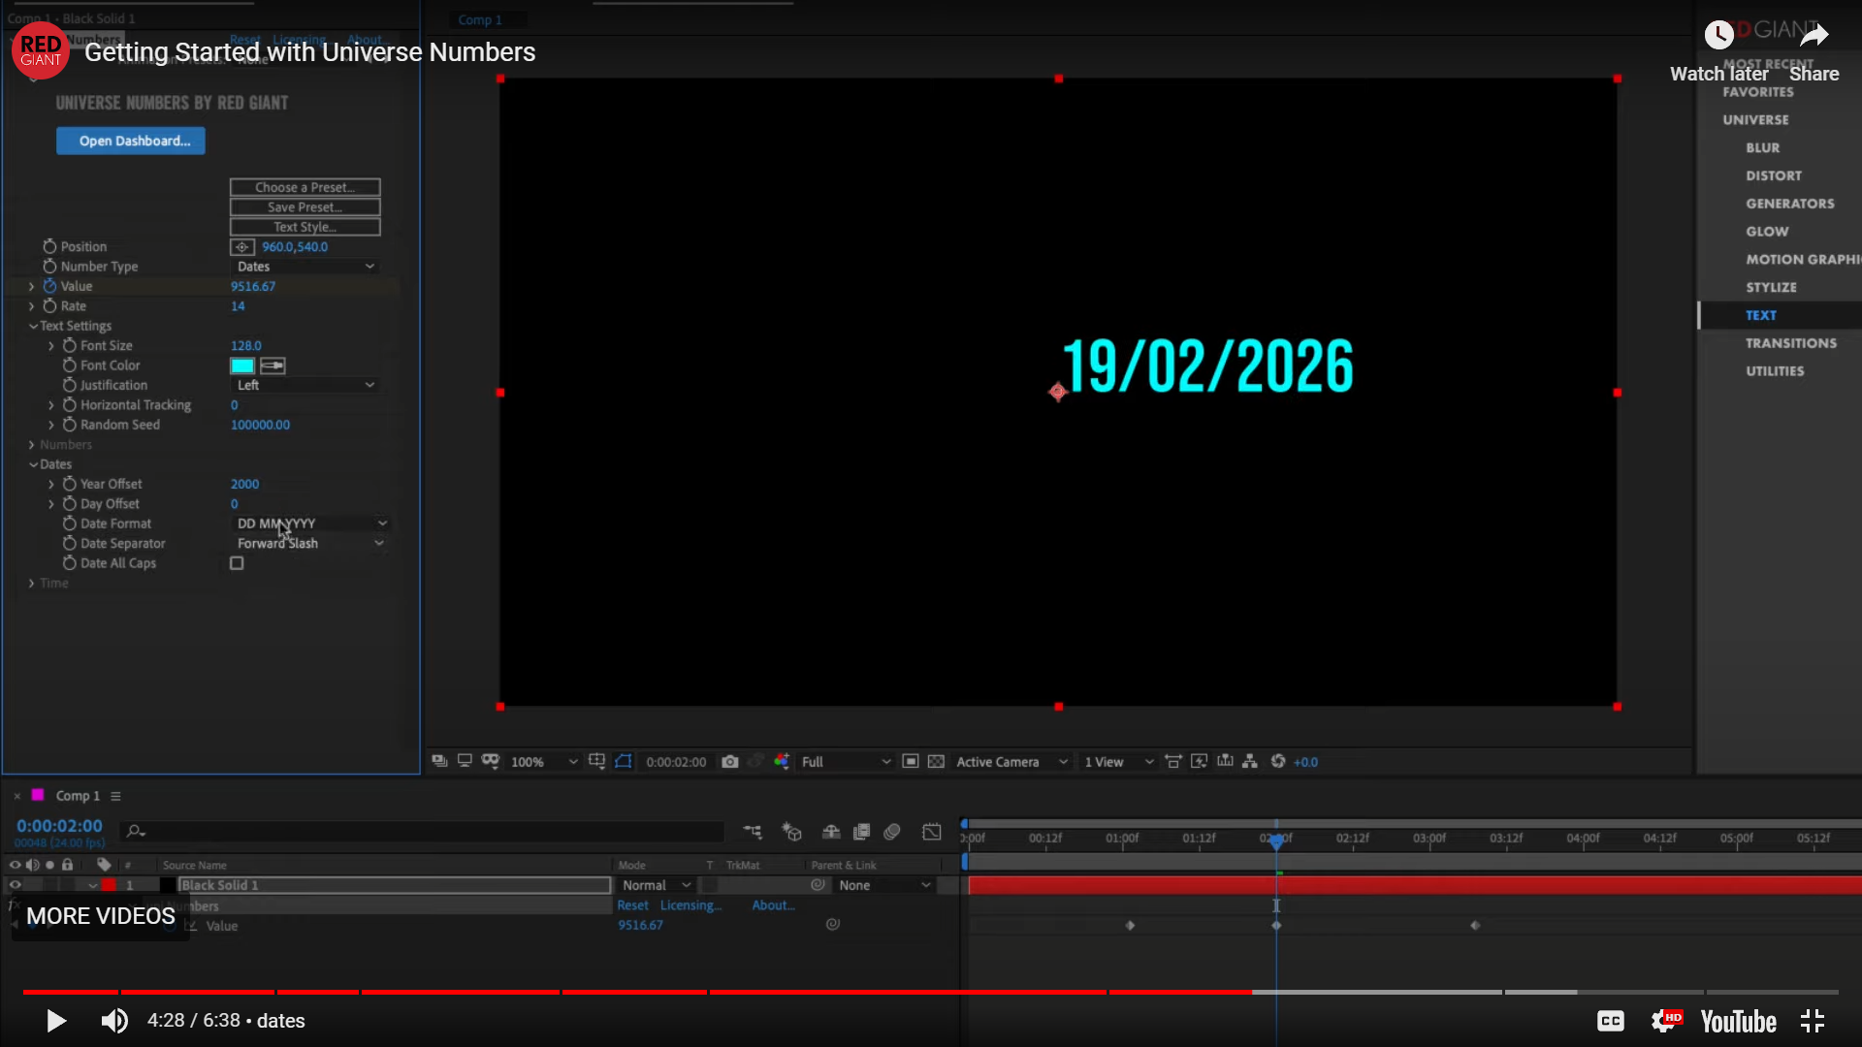Open the Date Format dropdown
Image resolution: width=1862 pixels, height=1047 pixels.
(311, 523)
